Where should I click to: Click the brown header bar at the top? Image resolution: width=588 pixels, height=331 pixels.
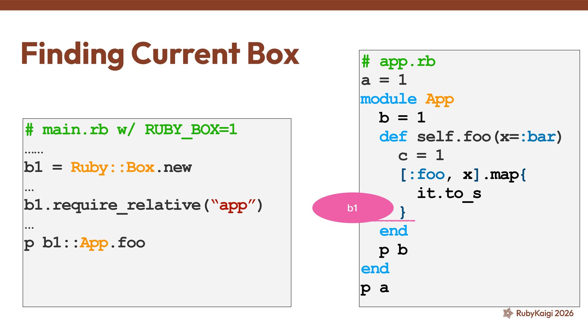coord(294,5)
